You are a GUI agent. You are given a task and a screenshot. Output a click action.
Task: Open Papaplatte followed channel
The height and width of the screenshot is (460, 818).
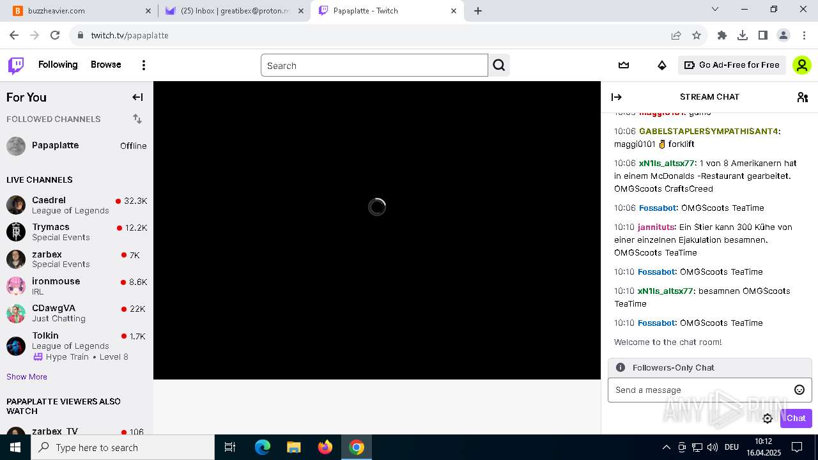77,146
